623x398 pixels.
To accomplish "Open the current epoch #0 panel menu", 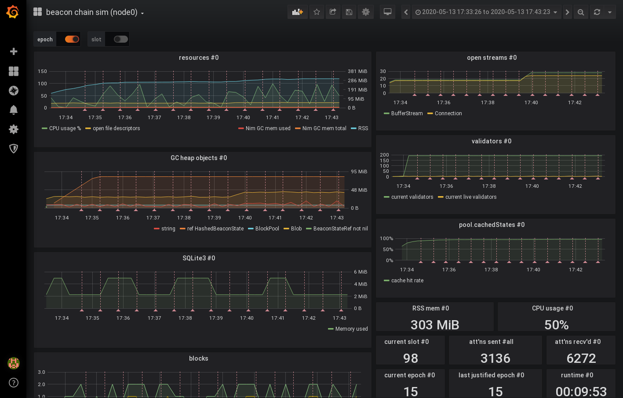I will click(x=409, y=375).
